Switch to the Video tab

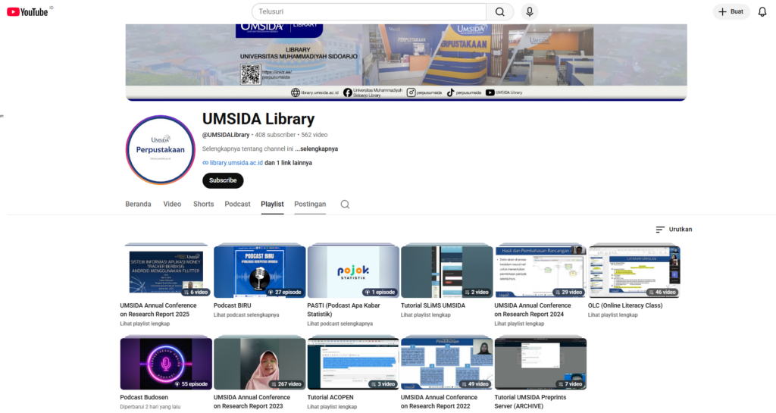point(172,205)
